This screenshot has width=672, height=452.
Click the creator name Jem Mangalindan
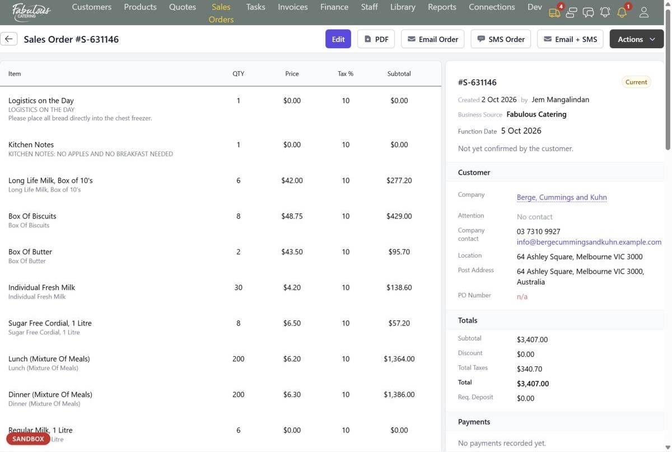coord(560,100)
